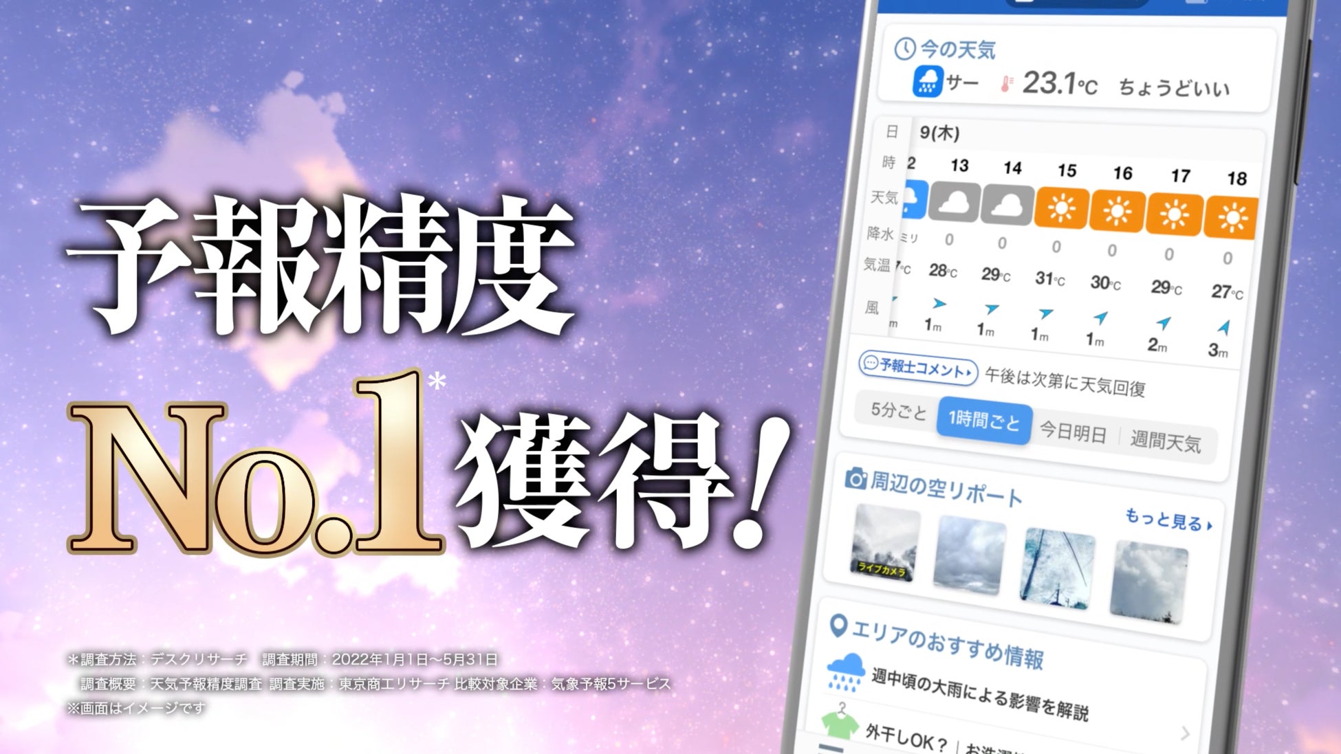Open the ライブカメラ thumbnail

885,544
